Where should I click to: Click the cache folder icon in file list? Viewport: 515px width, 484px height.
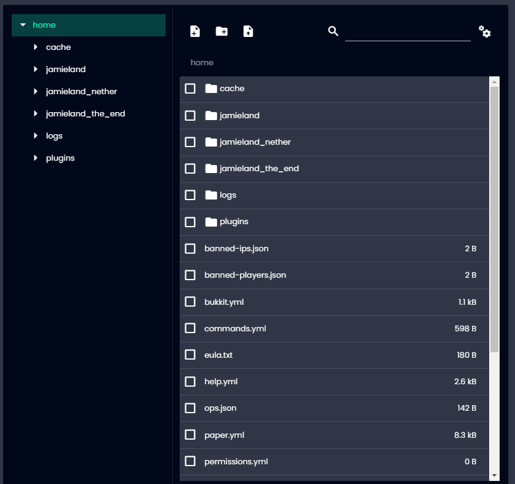211,89
